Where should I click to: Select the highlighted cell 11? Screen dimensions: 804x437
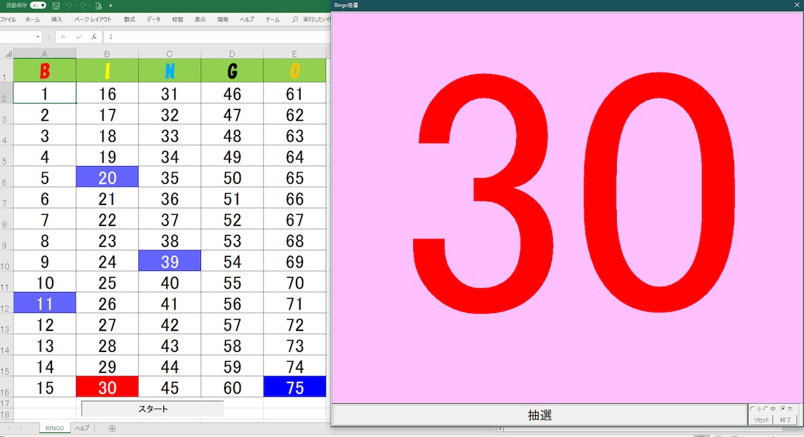click(x=44, y=303)
